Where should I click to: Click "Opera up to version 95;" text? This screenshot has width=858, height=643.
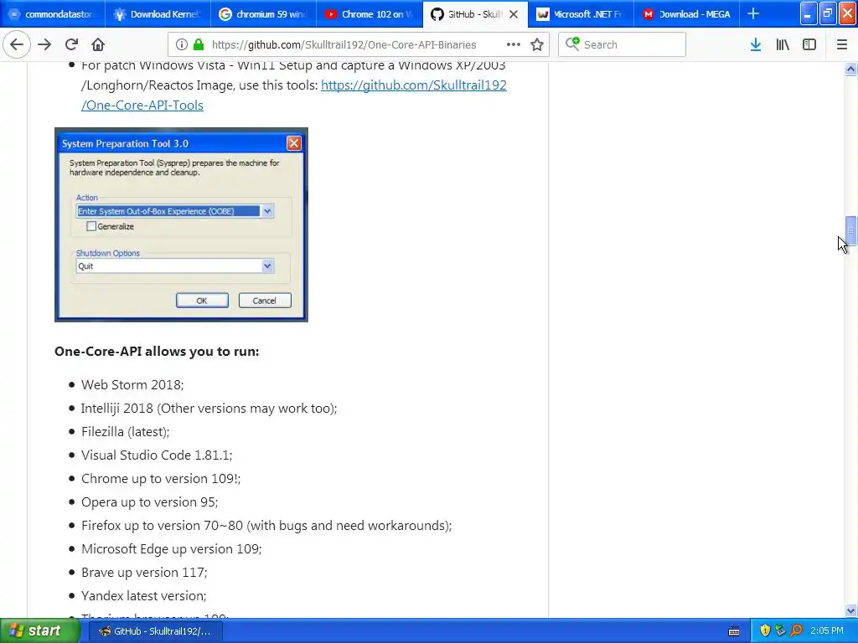pos(149,502)
